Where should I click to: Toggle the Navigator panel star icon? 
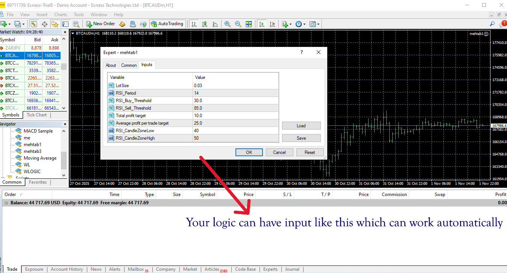(55, 24)
